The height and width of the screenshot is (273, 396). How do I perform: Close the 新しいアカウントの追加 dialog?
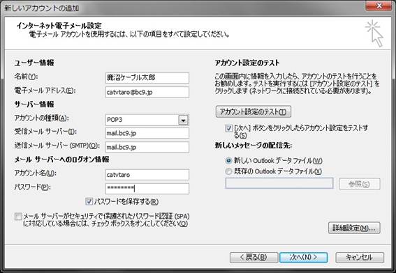click(x=379, y=6)
